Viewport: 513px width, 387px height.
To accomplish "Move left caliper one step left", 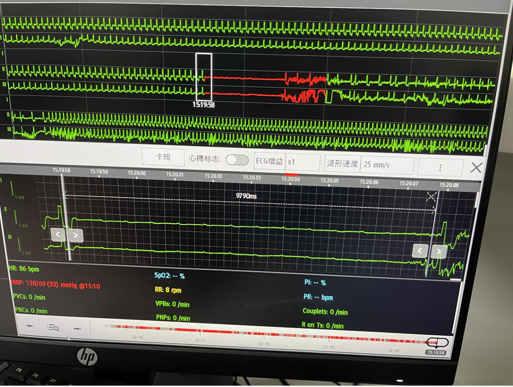I will coord(58,235).
